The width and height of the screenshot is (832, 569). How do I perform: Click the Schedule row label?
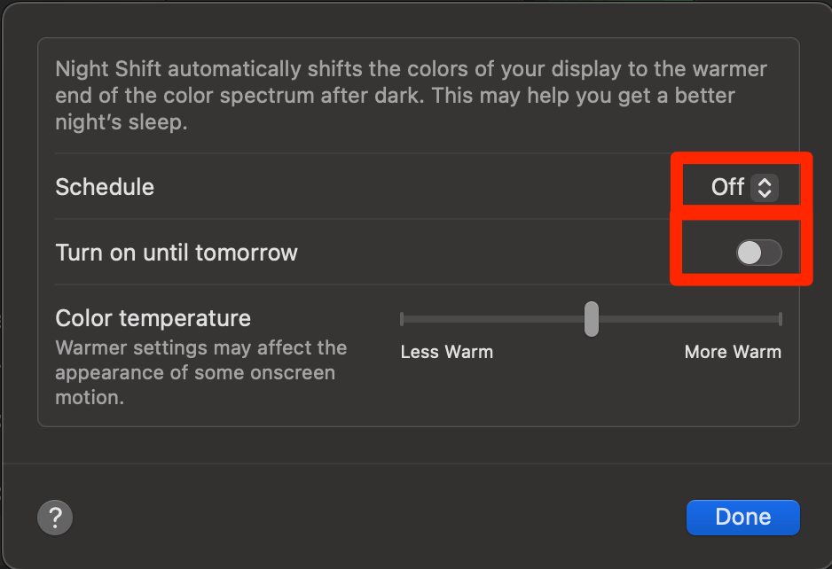[105, 187]
